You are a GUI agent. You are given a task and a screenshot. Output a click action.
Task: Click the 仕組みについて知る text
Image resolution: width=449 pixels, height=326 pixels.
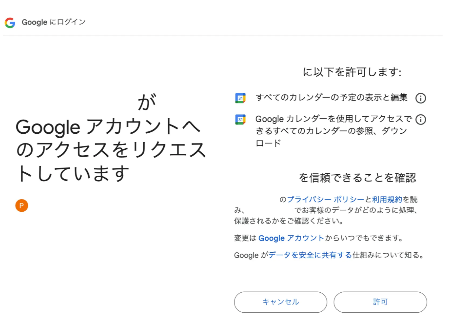click(388, 255)
